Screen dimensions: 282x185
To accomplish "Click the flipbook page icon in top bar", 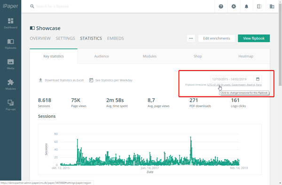I will pyautogui.click(x=259, y=7).
